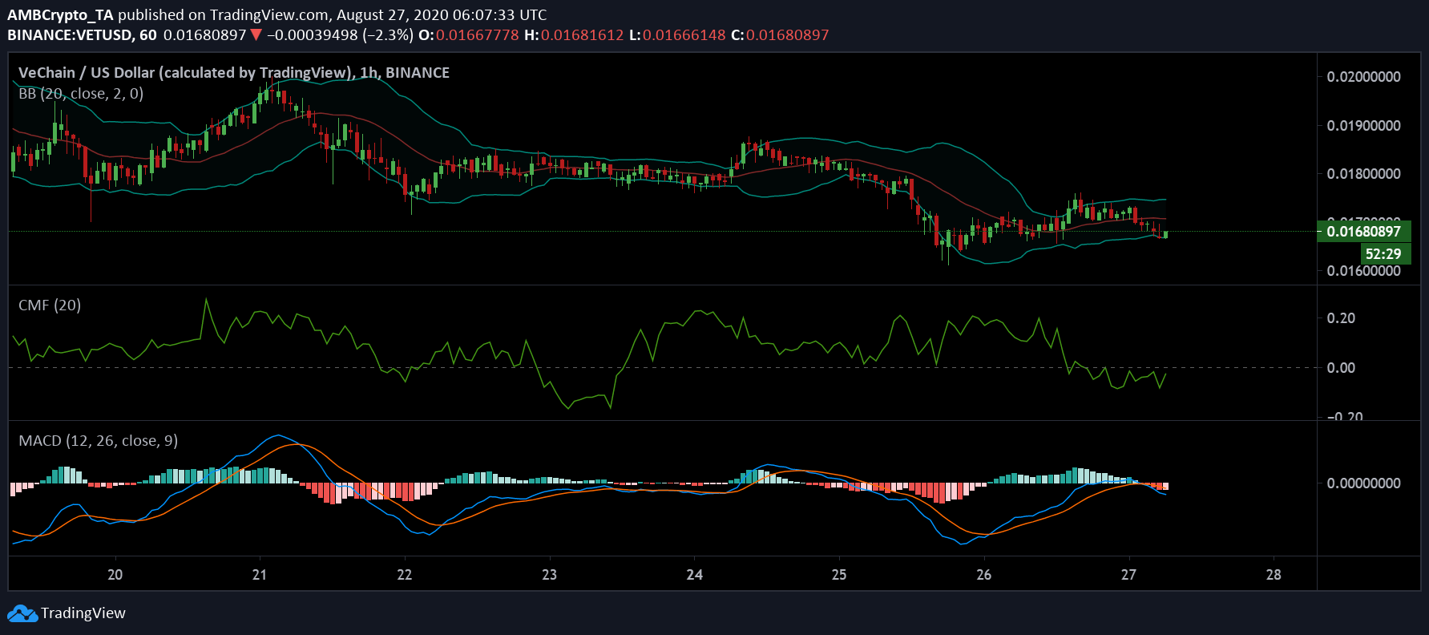1429x635 pixels.
Task: Open the MACD (12, 26, close, 9) label
Action: coord(98,441)
